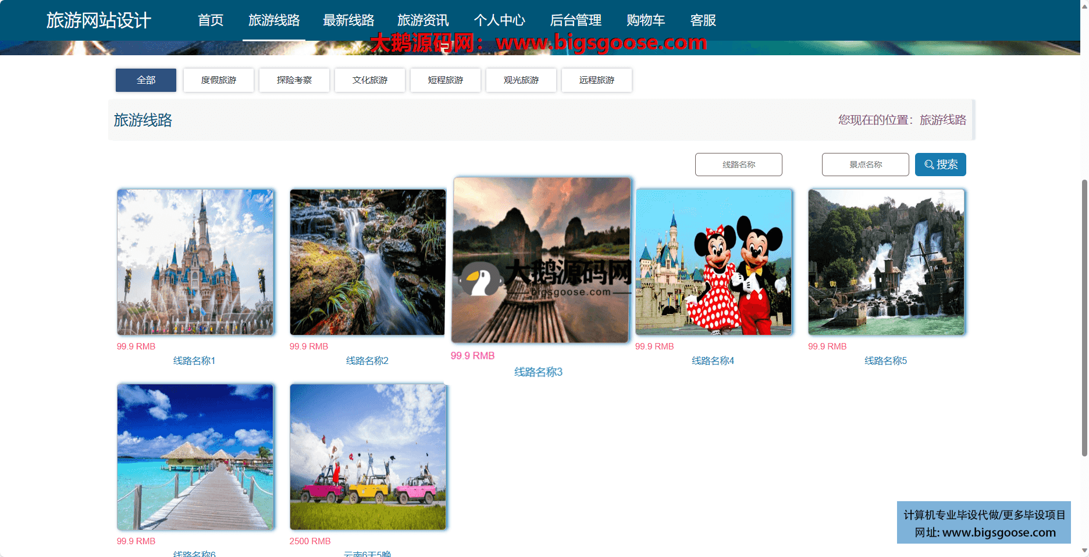Click the 景点名称 input field
1089x557 pixels.
(865, 165)
